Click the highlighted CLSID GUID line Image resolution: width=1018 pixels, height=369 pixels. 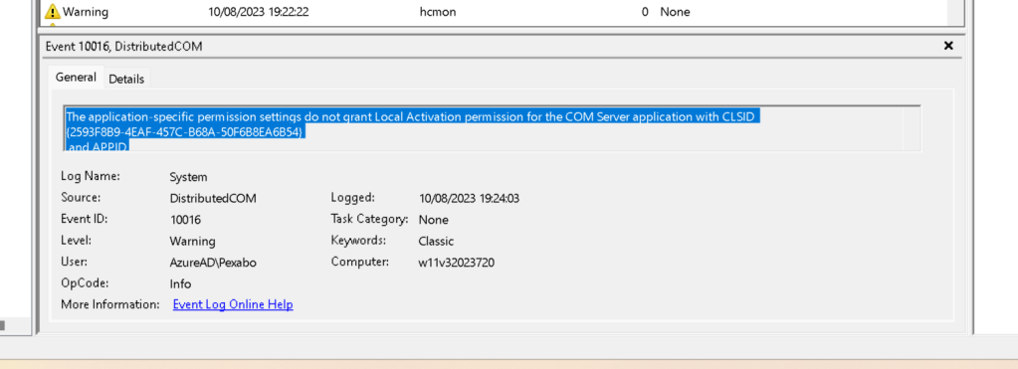click(x=185, y=132)
